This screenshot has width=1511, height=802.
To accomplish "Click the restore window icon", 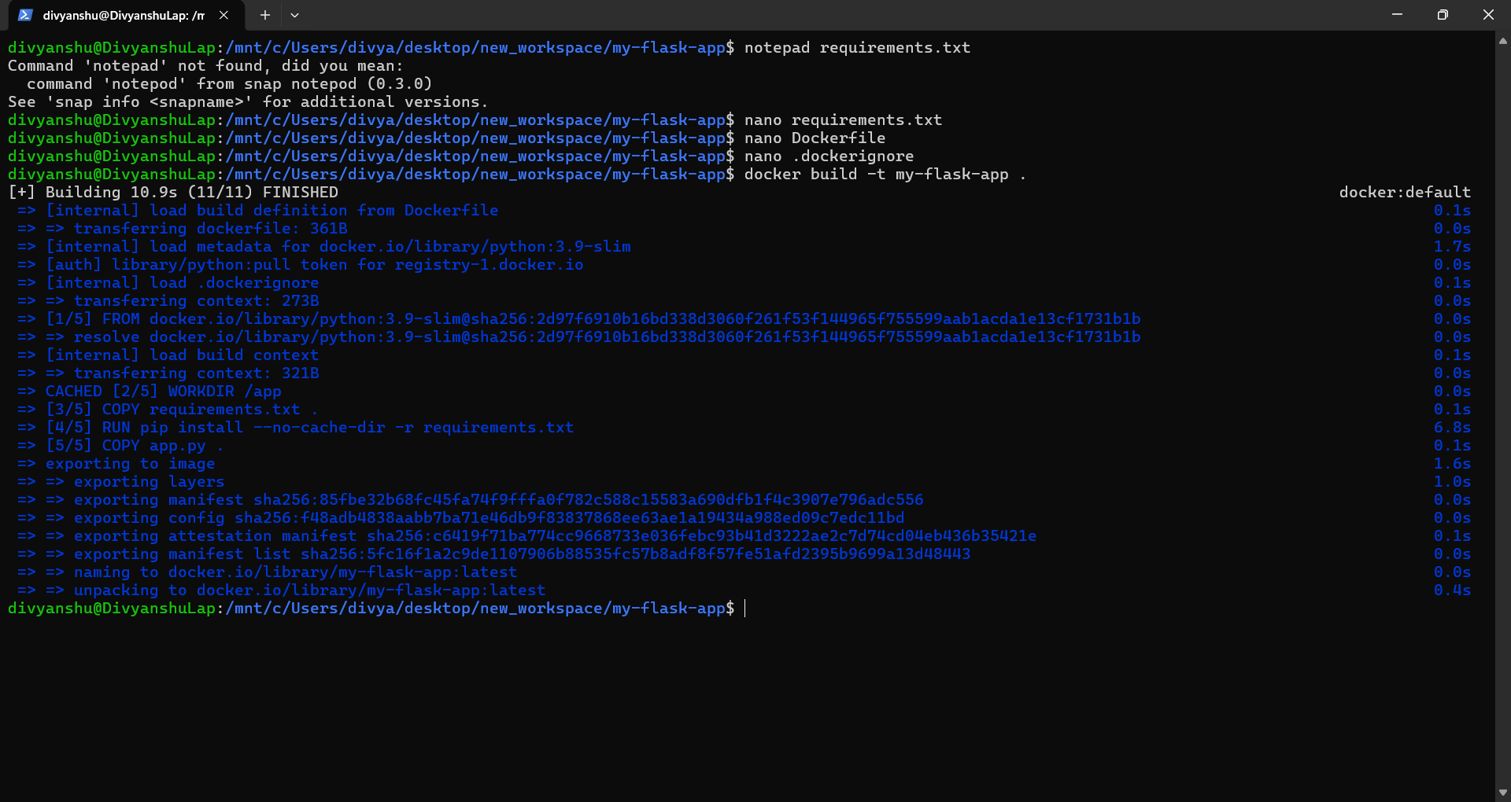I will pyautogui.click(x=1443, y=14).
